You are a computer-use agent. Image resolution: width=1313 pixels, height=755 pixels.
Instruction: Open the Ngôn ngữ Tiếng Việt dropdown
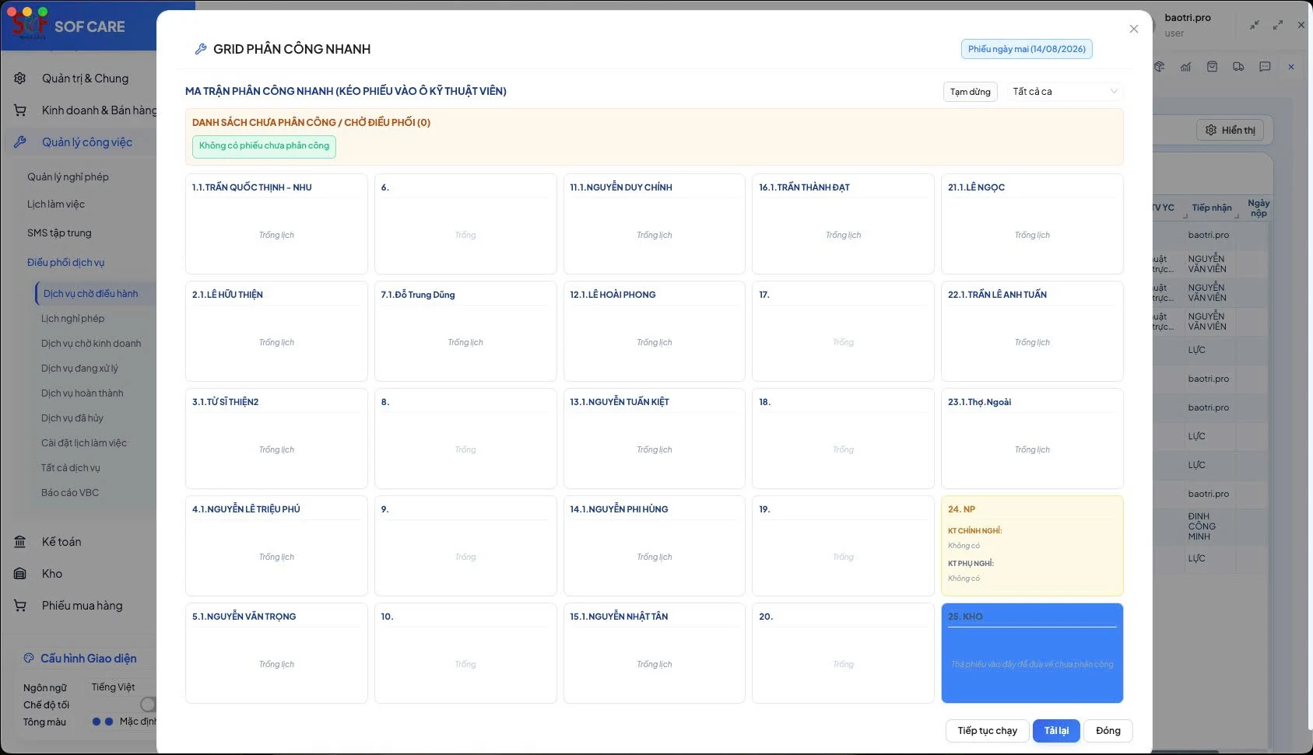click(121, 687)
